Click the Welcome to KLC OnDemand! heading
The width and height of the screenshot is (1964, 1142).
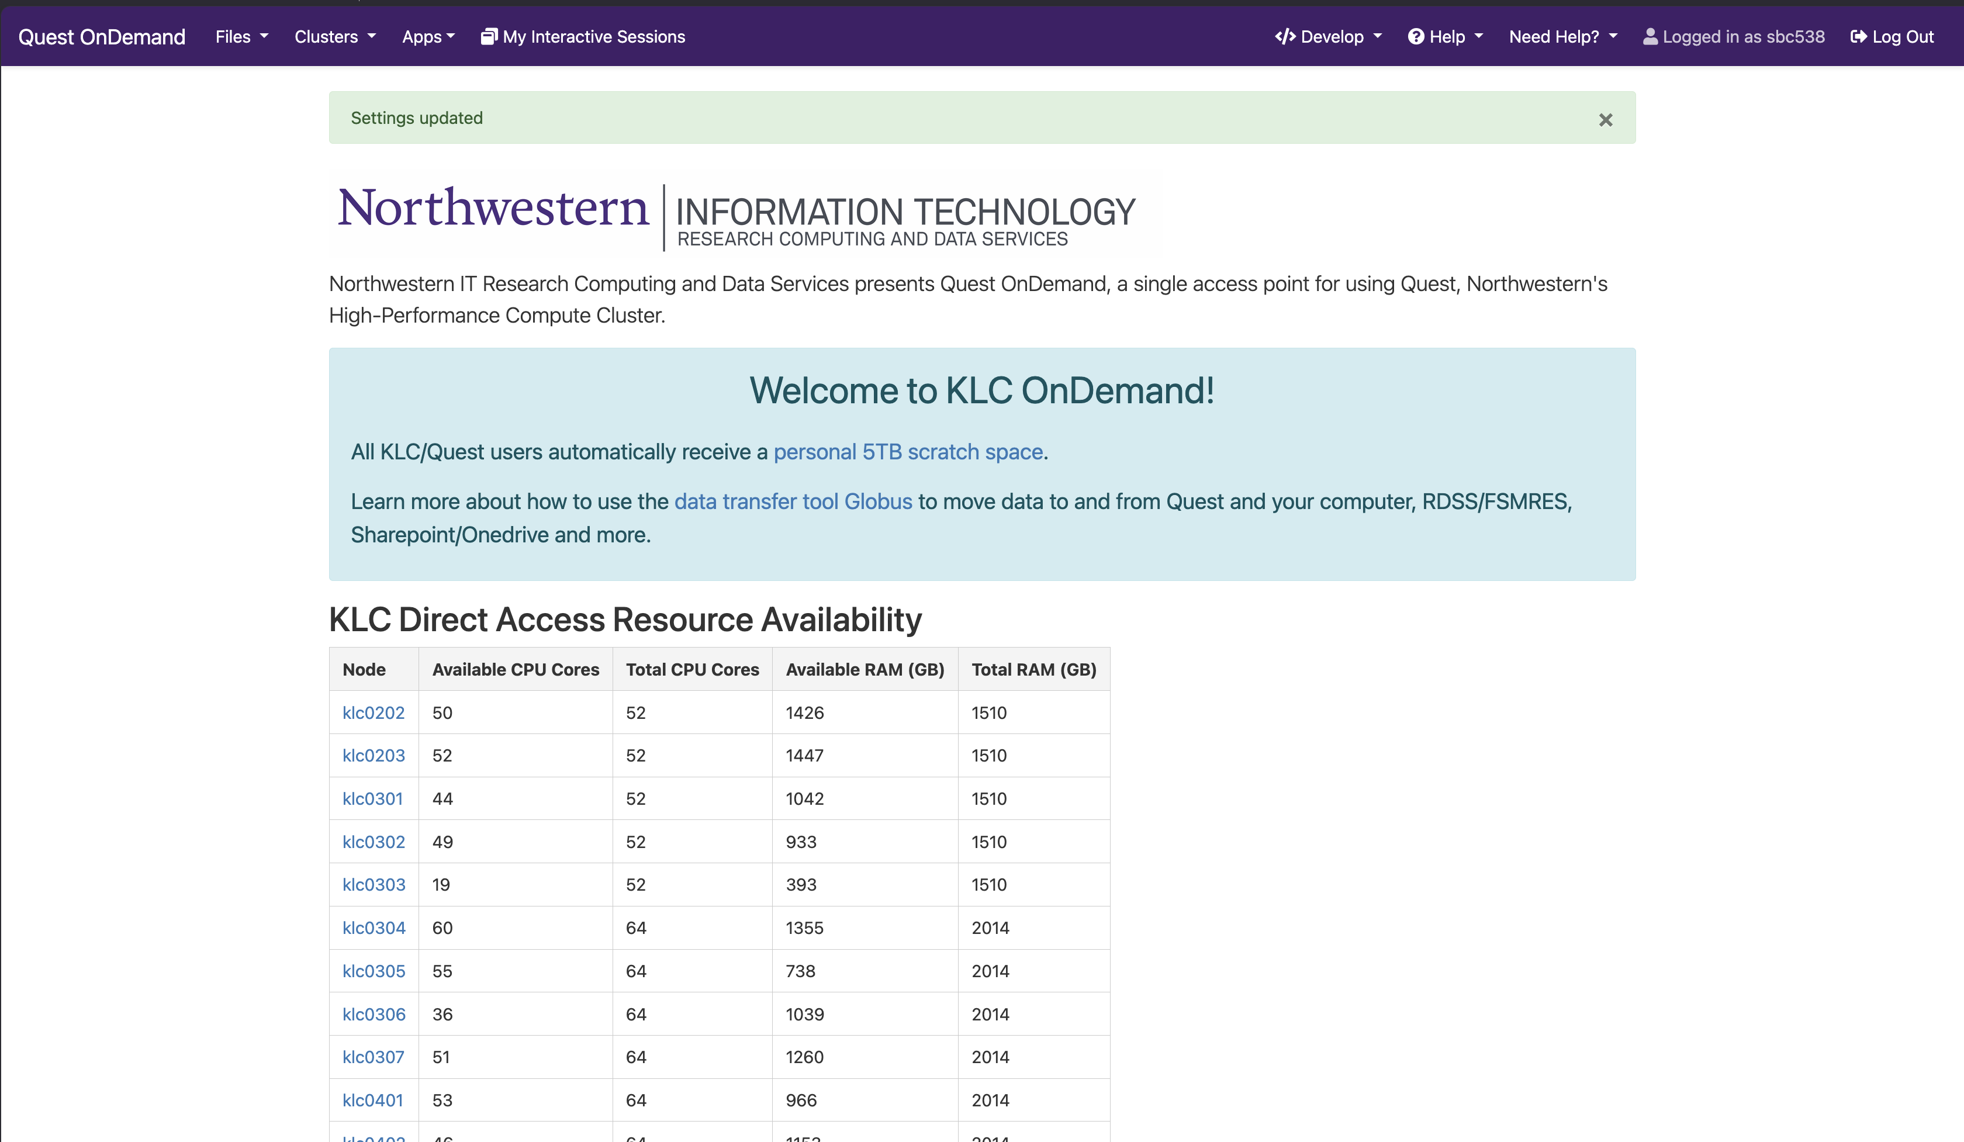(x=982, y=391)
